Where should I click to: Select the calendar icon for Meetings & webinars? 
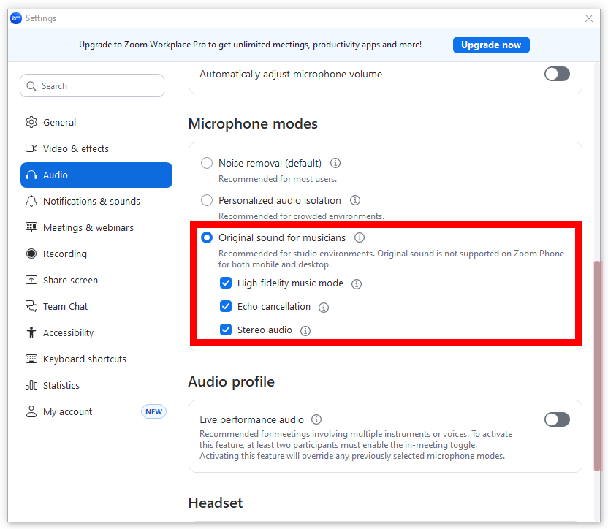pyautogui.click(x=31, y=227)
